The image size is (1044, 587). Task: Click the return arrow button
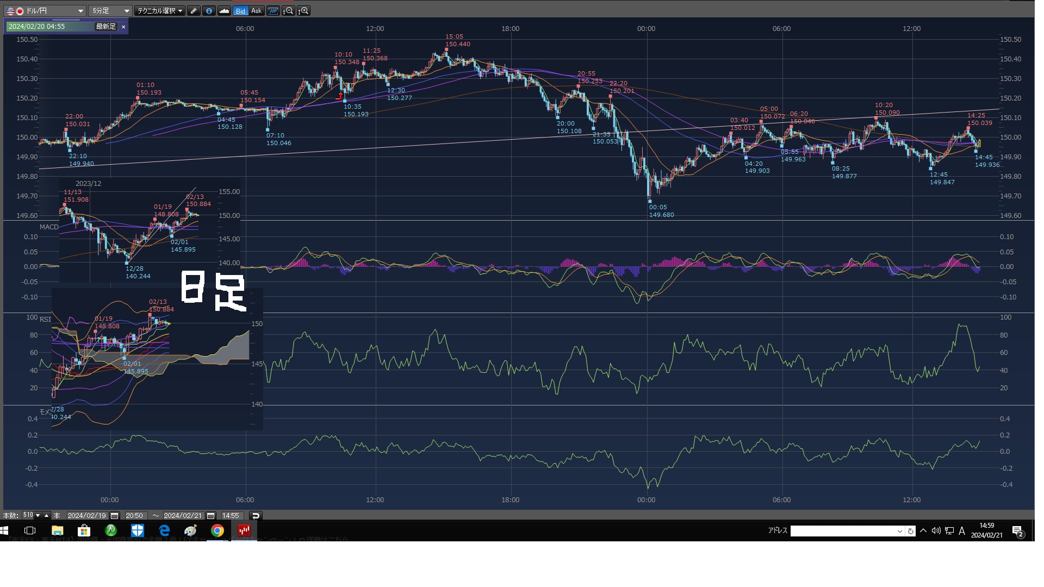coord(255,516)
